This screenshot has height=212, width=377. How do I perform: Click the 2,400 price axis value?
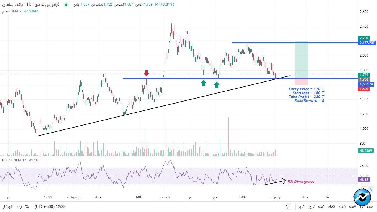point(364,26)
